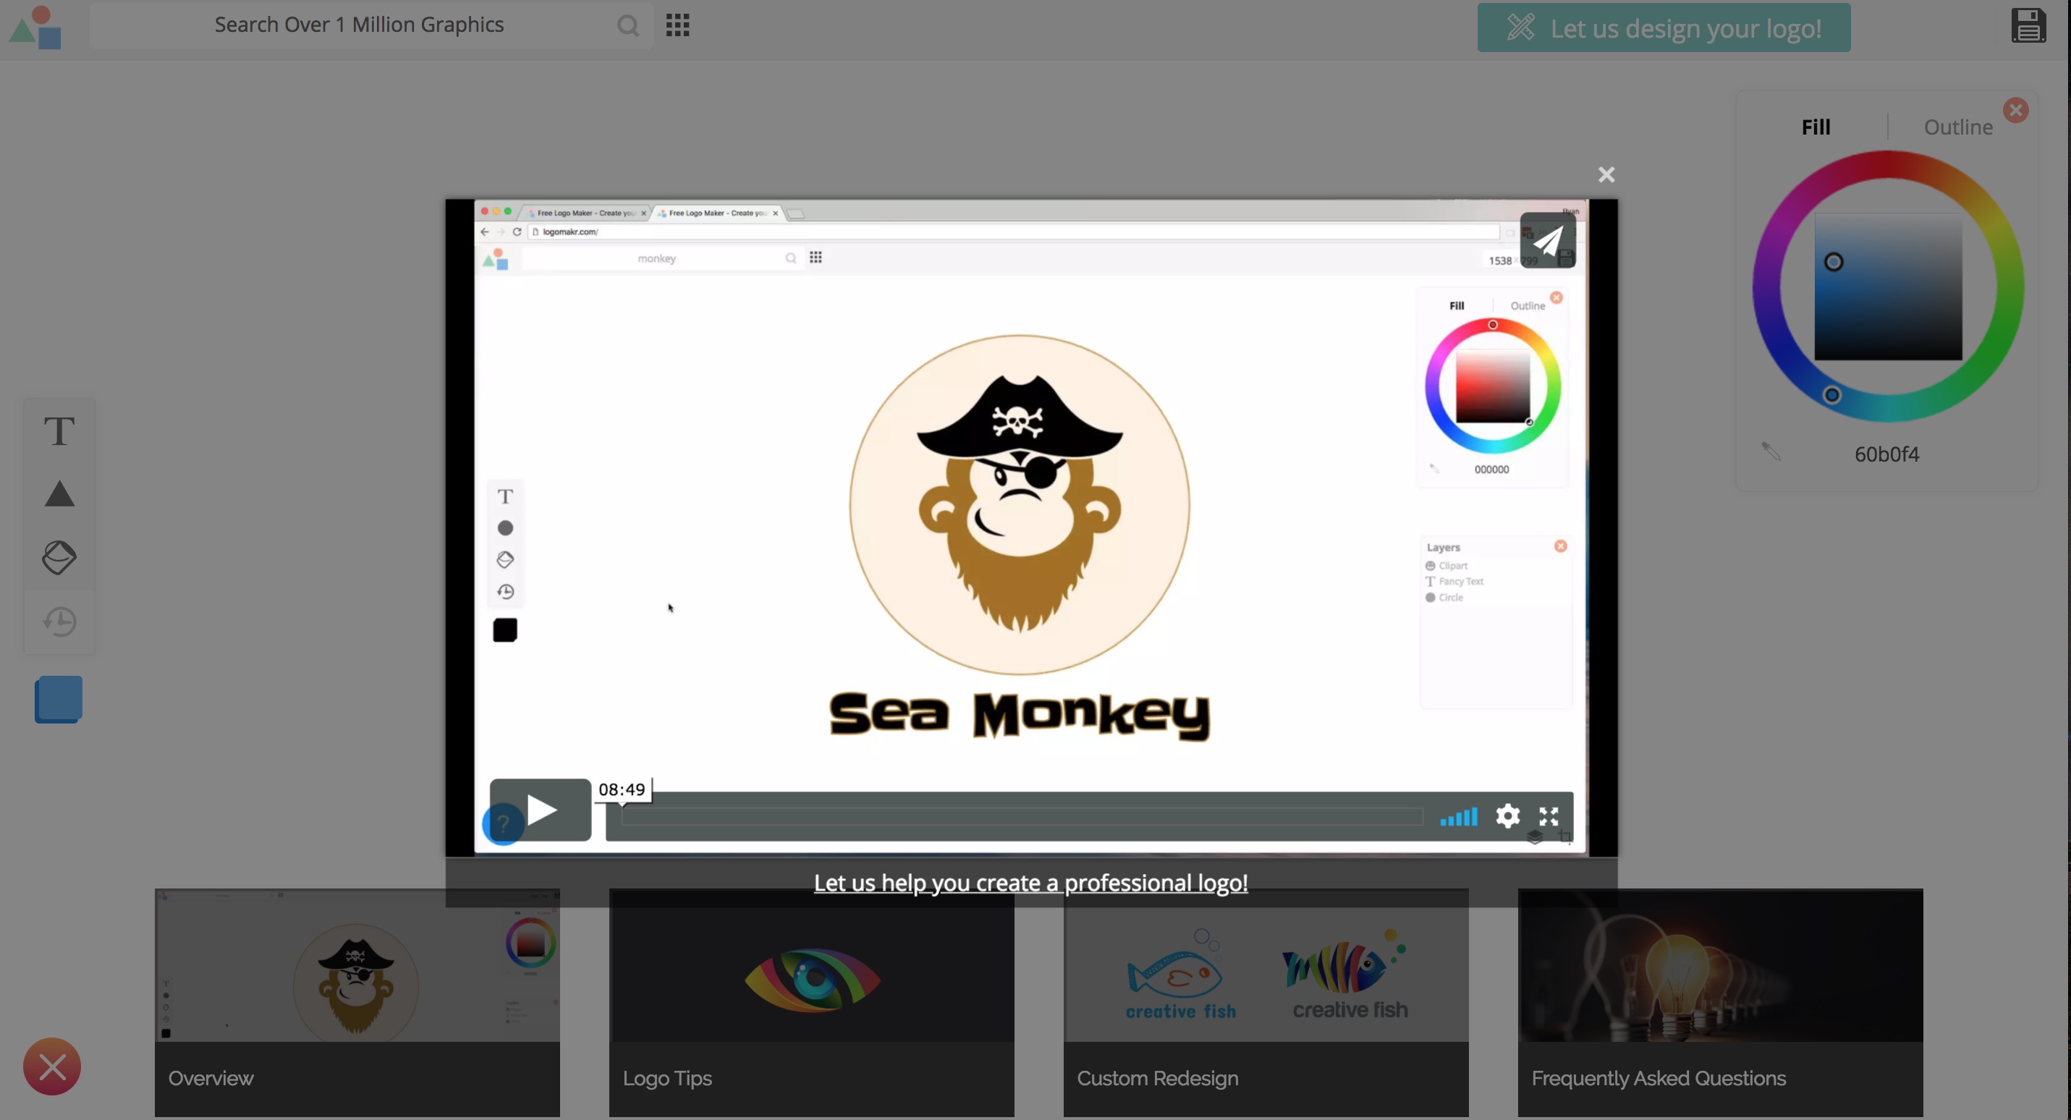The image size is (2071, 1120).
Task: Toggle visibility of Circle layer
Action: tap(1430, 597)
